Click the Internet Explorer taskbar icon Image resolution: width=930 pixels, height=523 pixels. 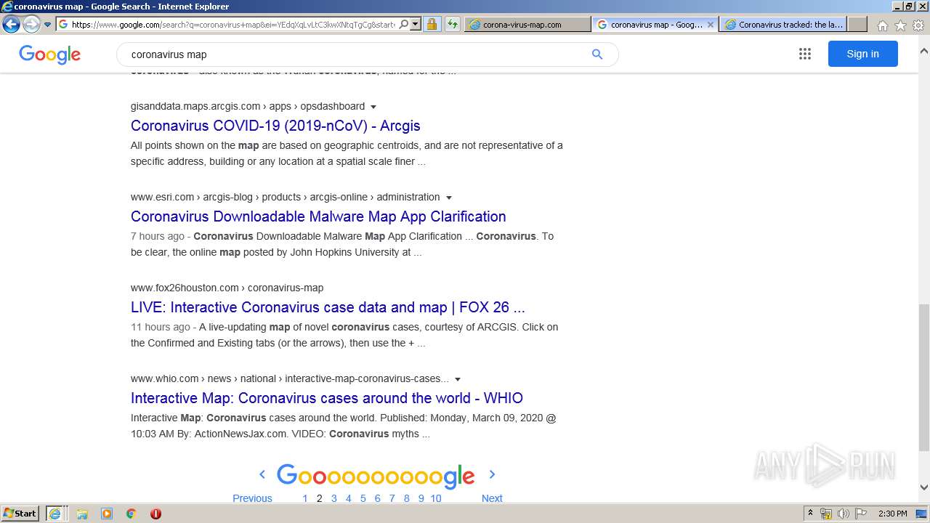[55, 514]
